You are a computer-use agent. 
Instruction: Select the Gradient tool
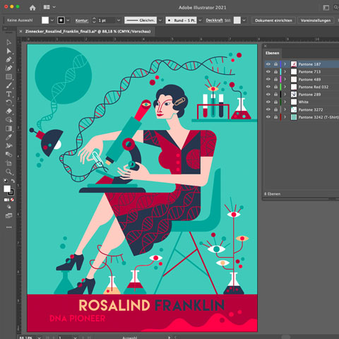[8, 129]
